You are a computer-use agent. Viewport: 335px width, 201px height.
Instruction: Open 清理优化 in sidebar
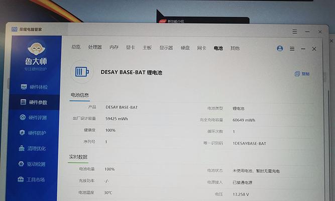click(33, 148)
